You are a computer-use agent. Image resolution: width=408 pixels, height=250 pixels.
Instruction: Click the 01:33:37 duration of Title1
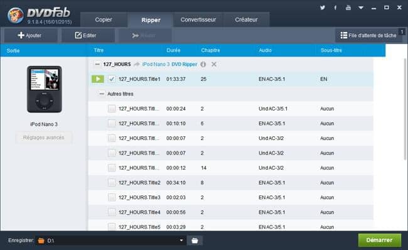pos(176,79)
